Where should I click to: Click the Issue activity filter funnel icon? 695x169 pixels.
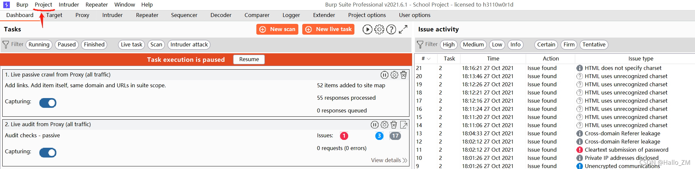[x=420, y=44]
